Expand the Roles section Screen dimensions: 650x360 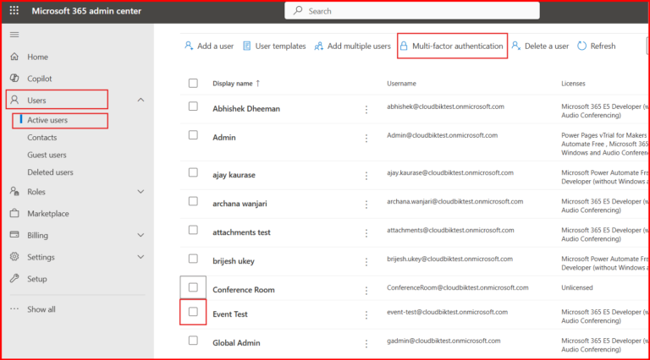tap(140, 192)
